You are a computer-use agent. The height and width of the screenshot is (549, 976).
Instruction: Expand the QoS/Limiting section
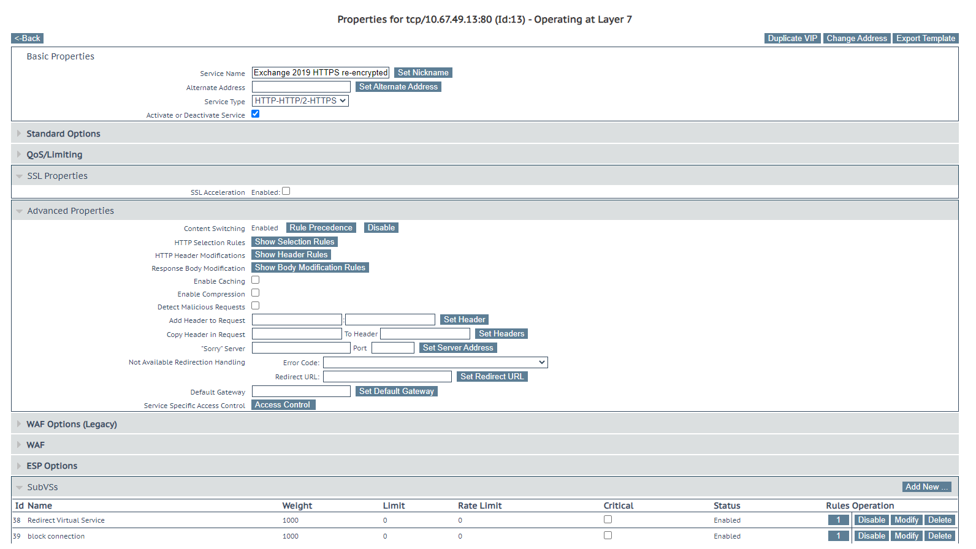pos(484,154)
